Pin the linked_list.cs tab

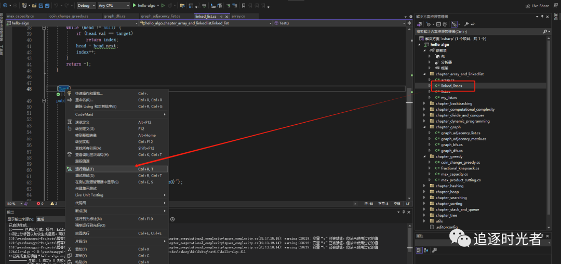[220, 16]
